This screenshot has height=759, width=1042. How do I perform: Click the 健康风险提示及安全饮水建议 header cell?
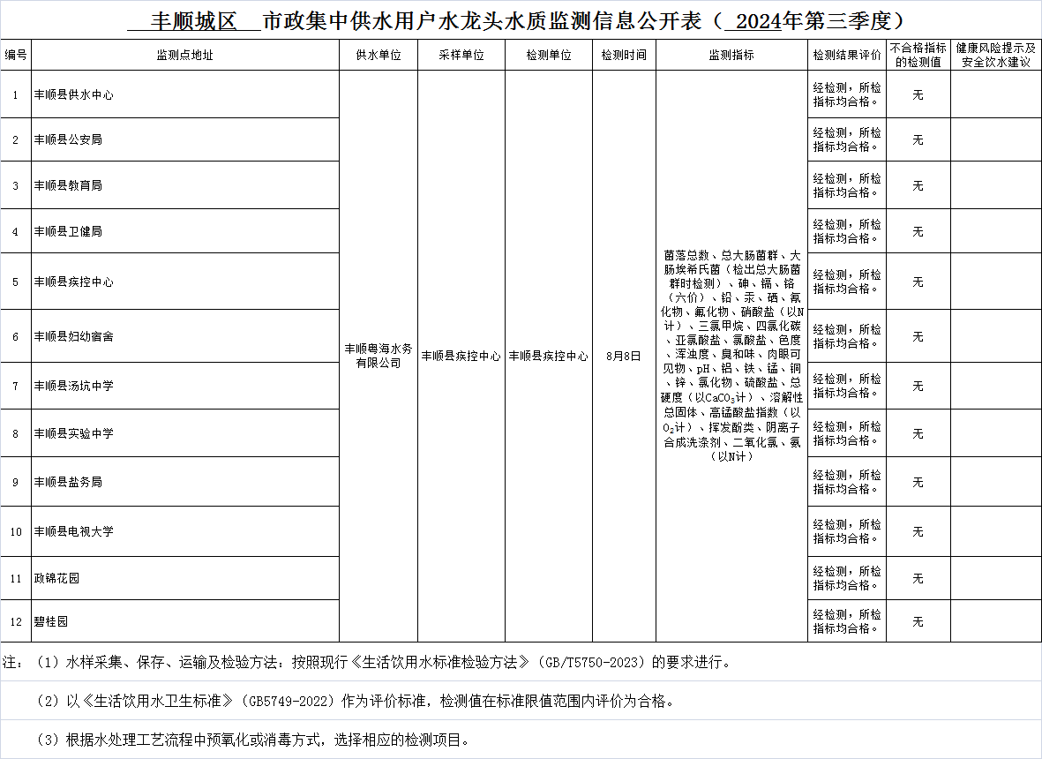tap(996, 56)
